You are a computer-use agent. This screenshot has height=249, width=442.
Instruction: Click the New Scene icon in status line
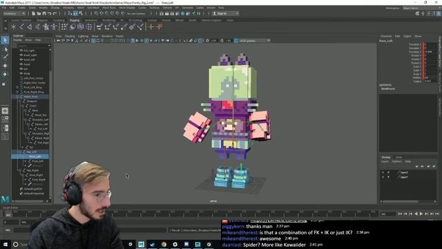coord(34,13)
